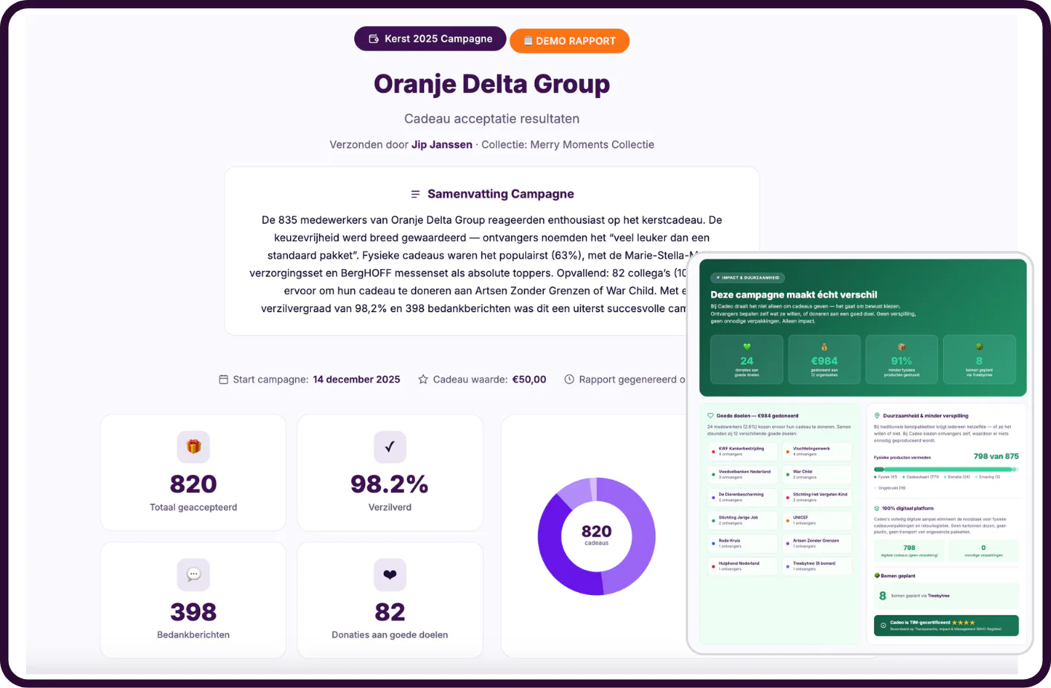Click the calendar icon beside Start campagne

coord(223,380)
